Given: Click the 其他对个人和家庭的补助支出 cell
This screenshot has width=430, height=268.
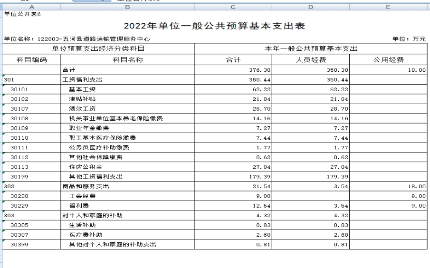Looking at the screenshot, I should pyautogui.click(x=127, y=244).
